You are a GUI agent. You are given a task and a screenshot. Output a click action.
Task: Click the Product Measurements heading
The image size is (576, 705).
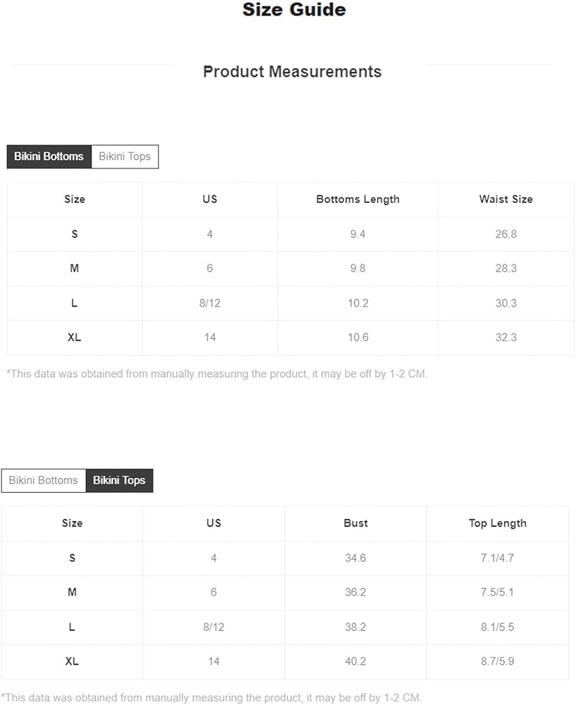[293, 72]
